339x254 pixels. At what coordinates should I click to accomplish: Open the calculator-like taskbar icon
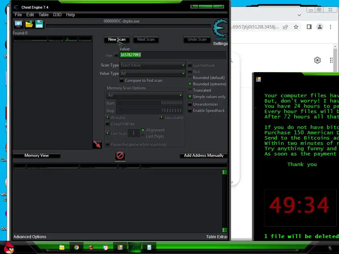(x=149, y=247)
